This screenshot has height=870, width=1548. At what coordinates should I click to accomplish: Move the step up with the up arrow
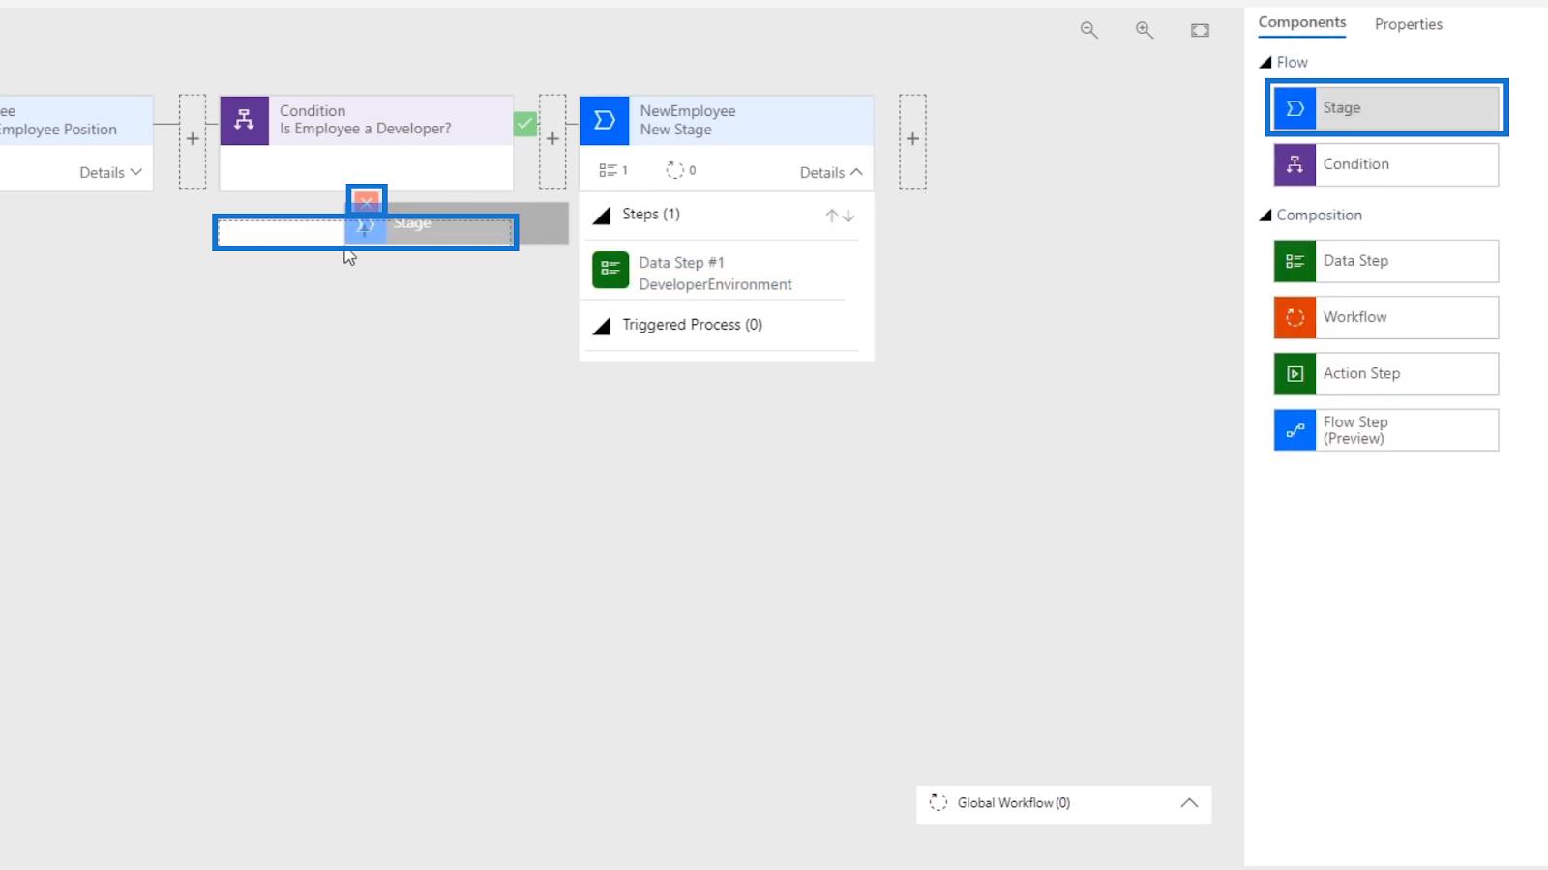click(x=831, y=216)
